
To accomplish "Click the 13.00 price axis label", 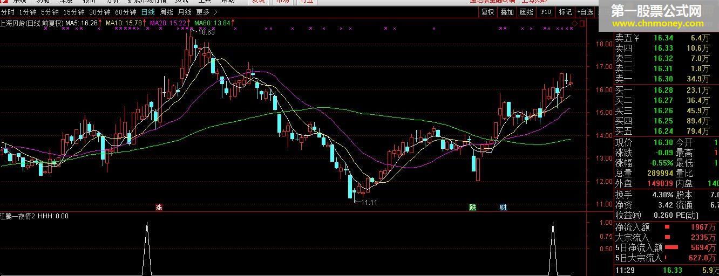I will click(603, 158).
